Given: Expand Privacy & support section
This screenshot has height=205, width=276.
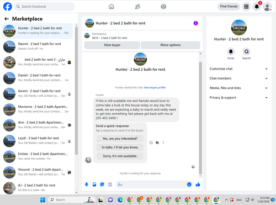Looking at the screenshot, I should click(x=238, y=98).
